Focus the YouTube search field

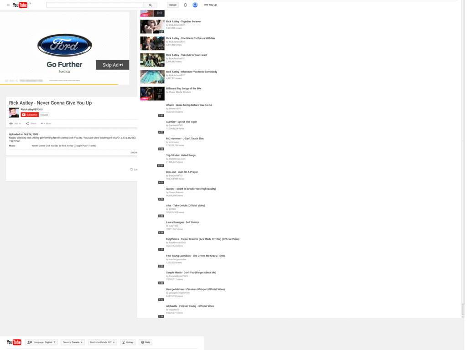coord(95,5)
